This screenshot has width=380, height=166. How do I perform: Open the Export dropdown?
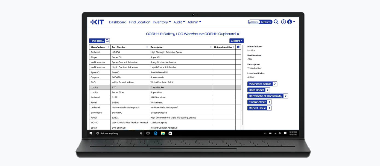(236, 41)
